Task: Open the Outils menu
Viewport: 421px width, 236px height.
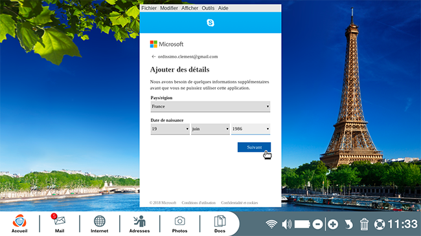Action: click(208, 8)
